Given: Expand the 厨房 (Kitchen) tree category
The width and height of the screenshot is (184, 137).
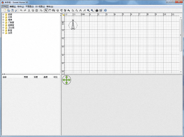Looking at the screenshot, I should click(3, 14).
